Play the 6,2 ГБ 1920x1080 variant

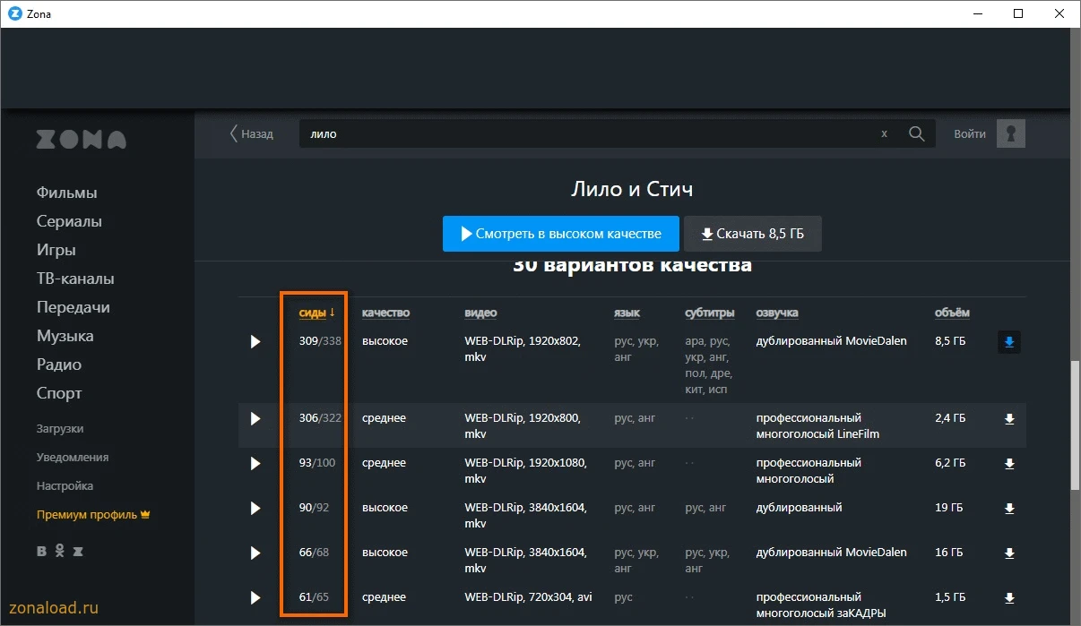pyautogui.click(x=255, y=463)
